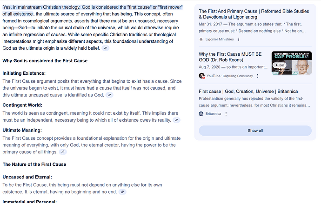Open First cause Britannica result title
The image size is (321, 203).
point(248,92)
